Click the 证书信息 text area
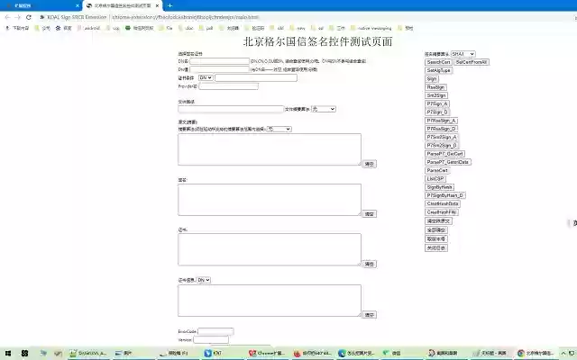The image size is (577, 360). pos(270,301)
